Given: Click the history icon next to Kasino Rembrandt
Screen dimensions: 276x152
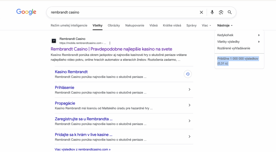Looking at the screenshot, I should click(x=188, y=74).
